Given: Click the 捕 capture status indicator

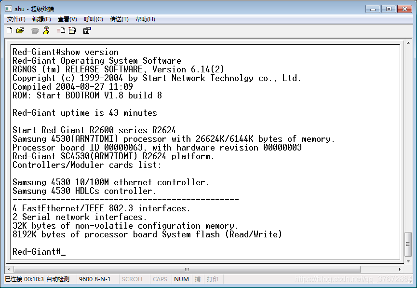Looking at the screenshot, I should (198, 279).
